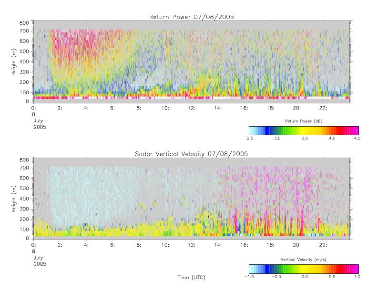Click the -0.5 value on Vertical Velocity scale
The height and width of the screenshot is (291, 377).
click(276, 277)
